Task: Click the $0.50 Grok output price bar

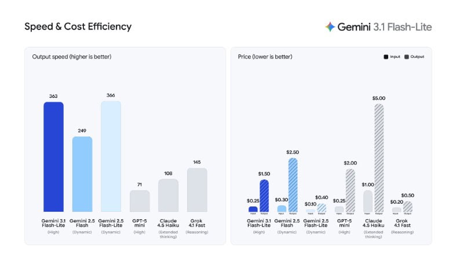Action: (408, 207)
